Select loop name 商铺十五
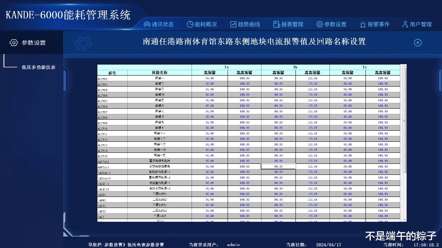The image size is (442, 248). pyautogui.click(x=160, y=155)
